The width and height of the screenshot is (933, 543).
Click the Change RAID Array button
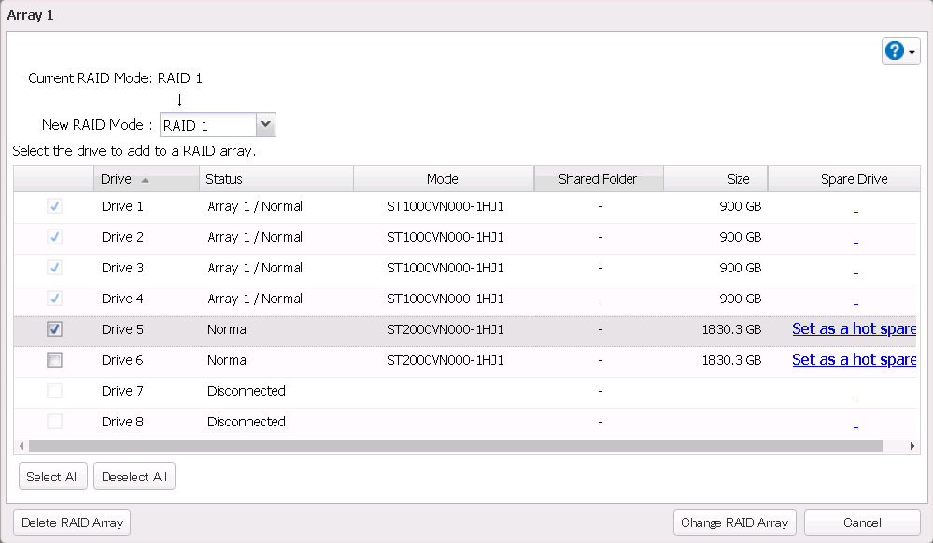click(x=734, y=522)
